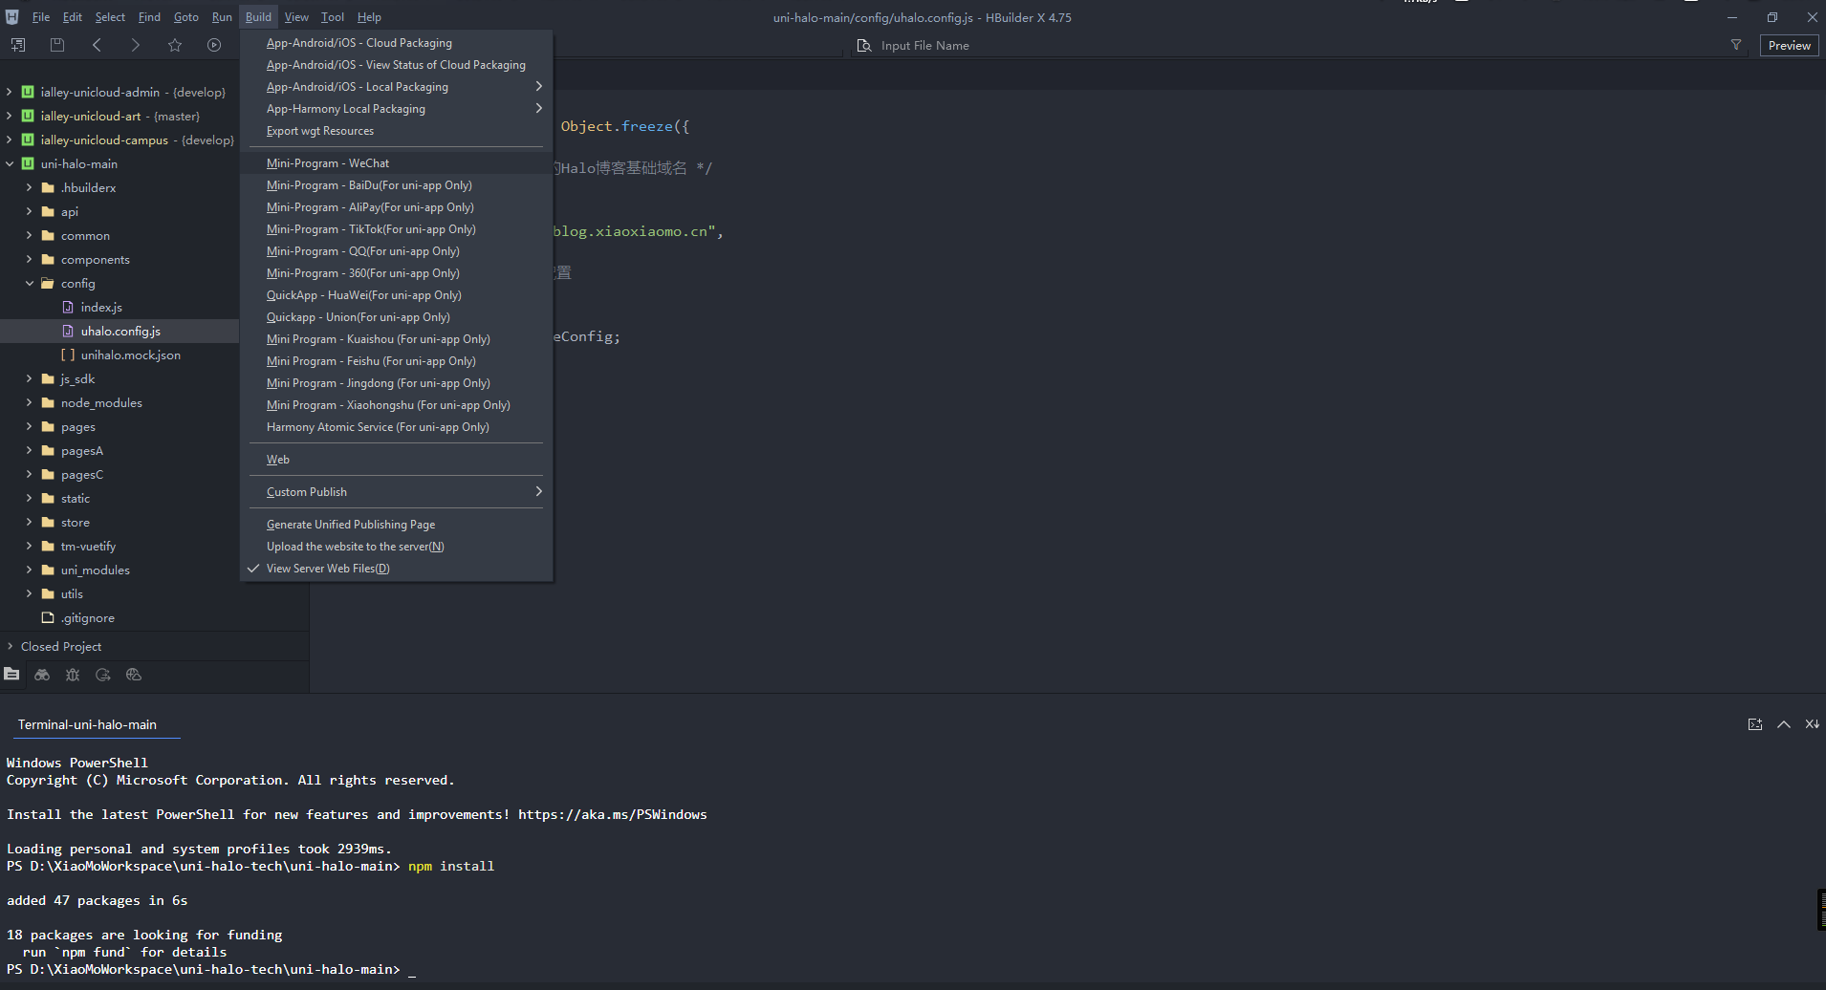The height and width of the screenshot is (990, 1826).
Task: Collapse terminal panel with the up chevron
Action: [x=1784, y=724]
